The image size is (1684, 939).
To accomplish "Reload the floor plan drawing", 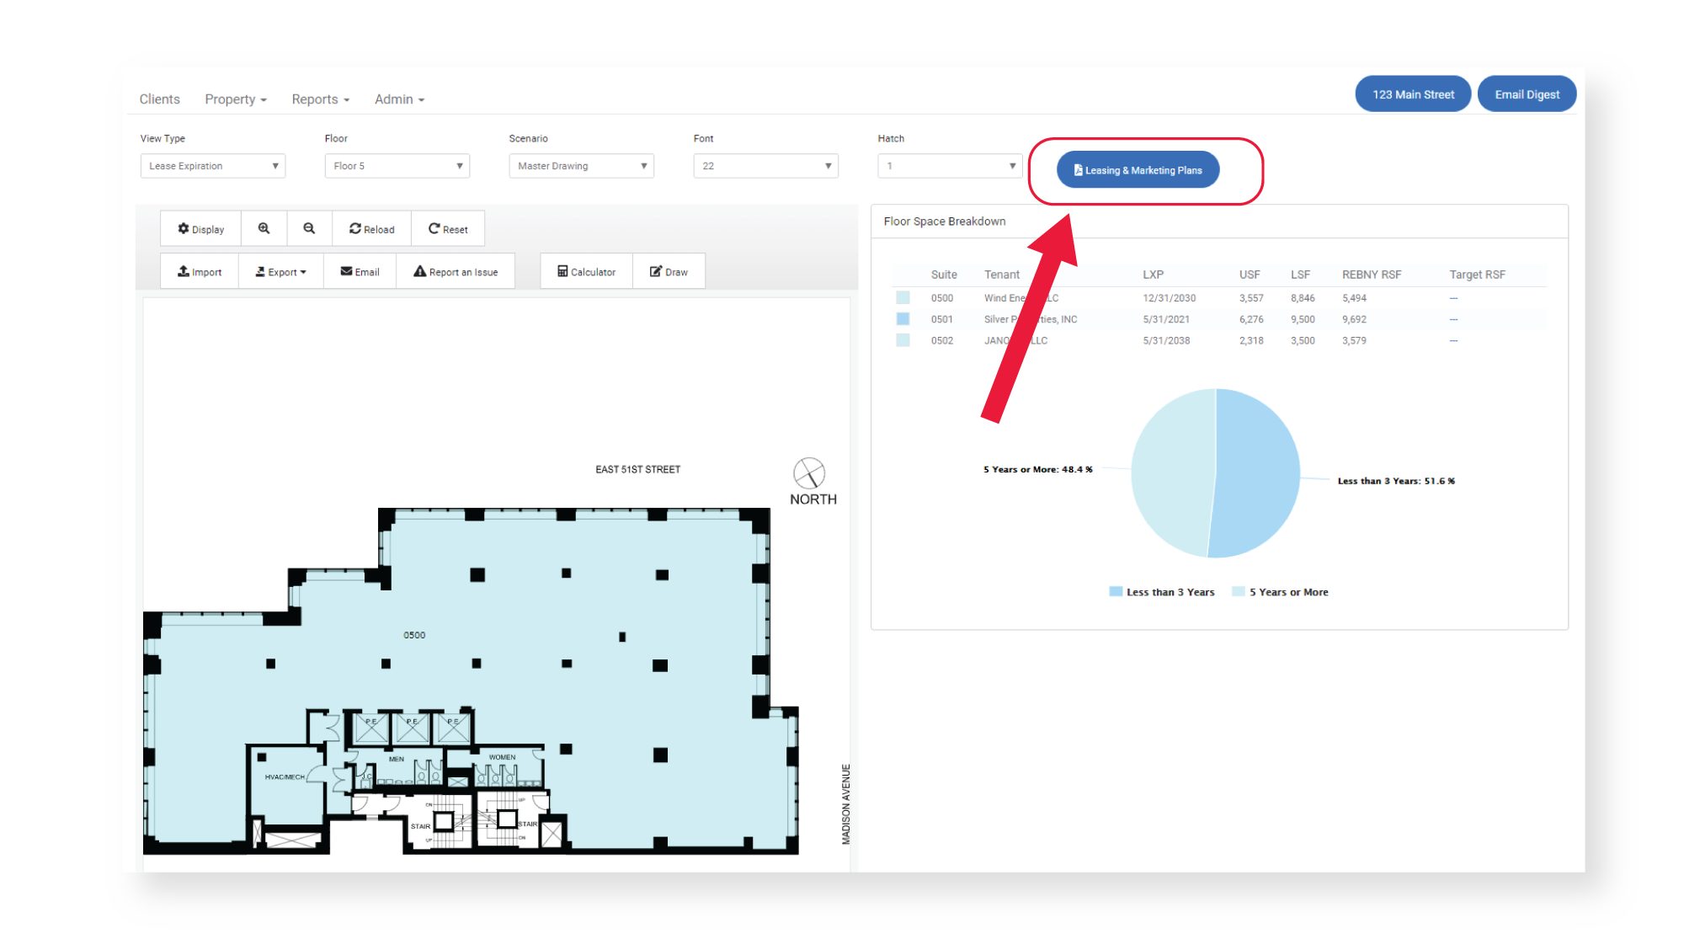I will 371,228.
